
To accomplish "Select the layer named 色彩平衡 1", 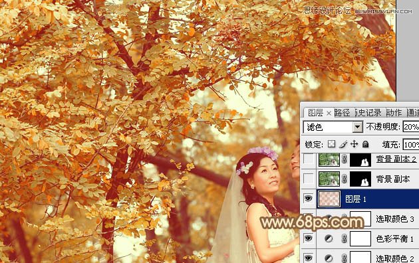I will pyautogui.click(x=394, y=238).
